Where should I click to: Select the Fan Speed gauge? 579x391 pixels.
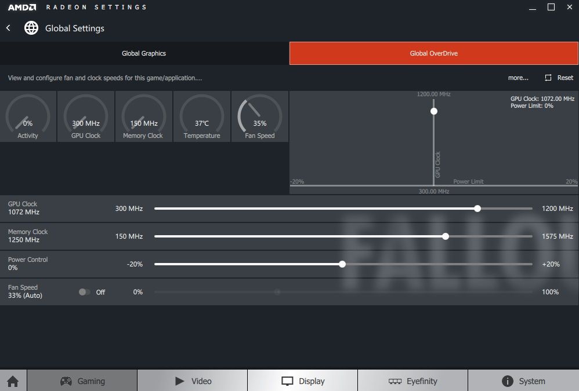[259, 116]
